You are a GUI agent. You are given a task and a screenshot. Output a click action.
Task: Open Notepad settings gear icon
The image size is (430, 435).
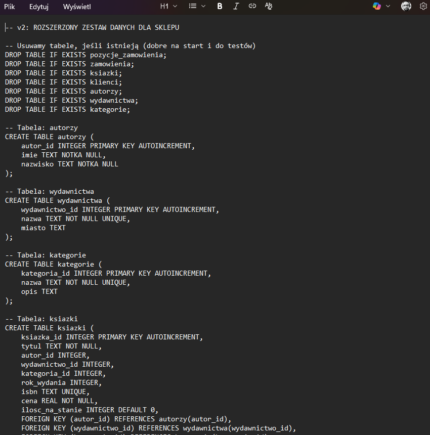(x=423, y=6)
